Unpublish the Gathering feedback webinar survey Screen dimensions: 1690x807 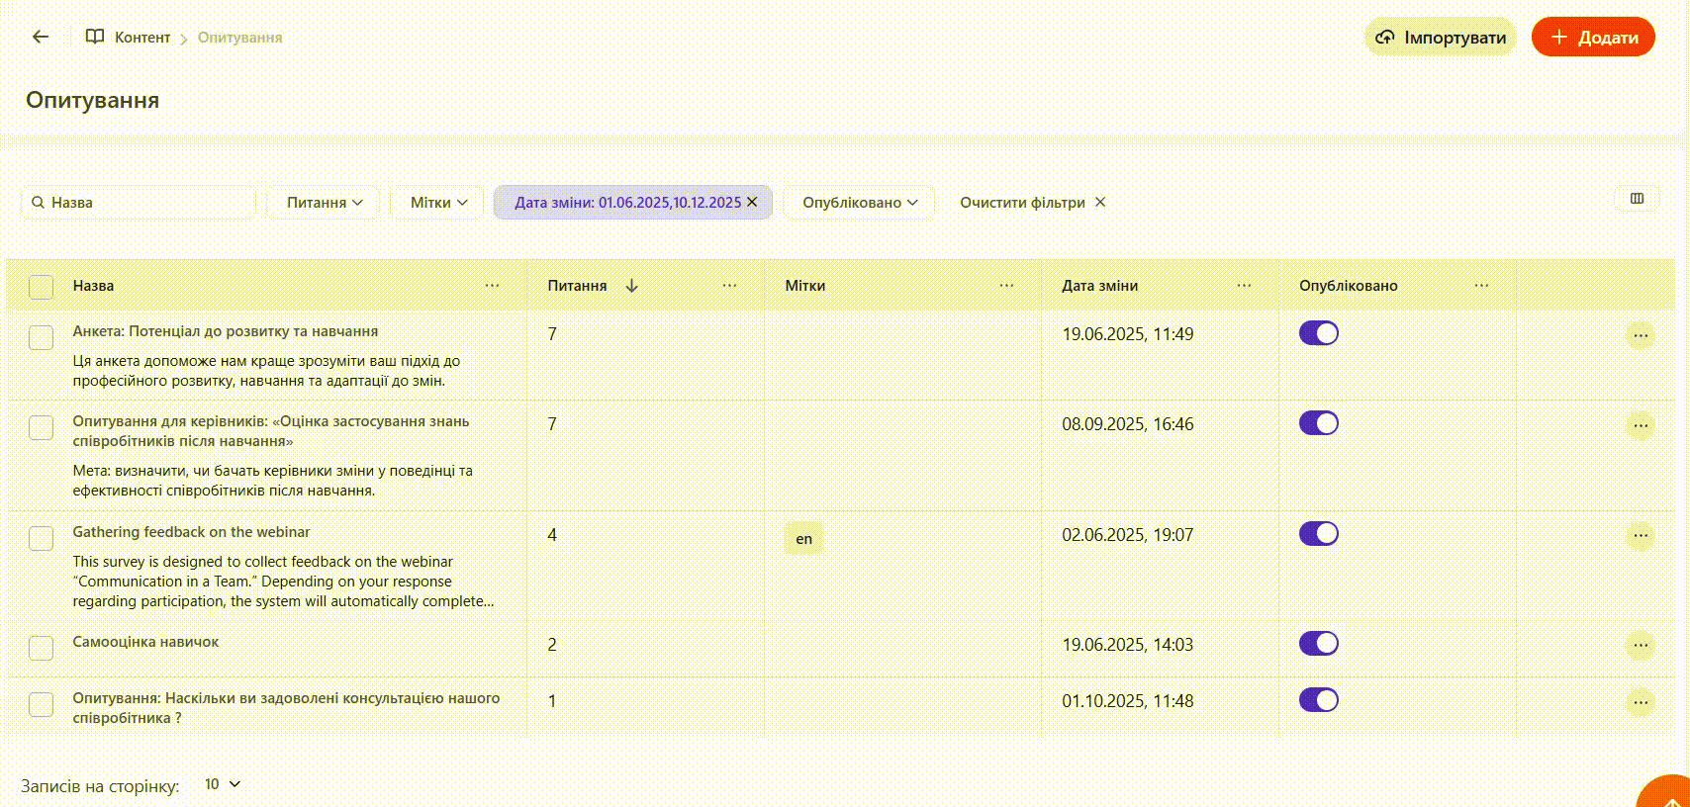1318,534
